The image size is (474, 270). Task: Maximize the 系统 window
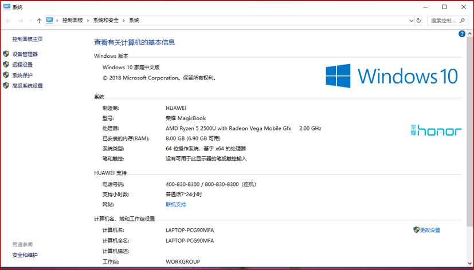[x=444, y=7]
